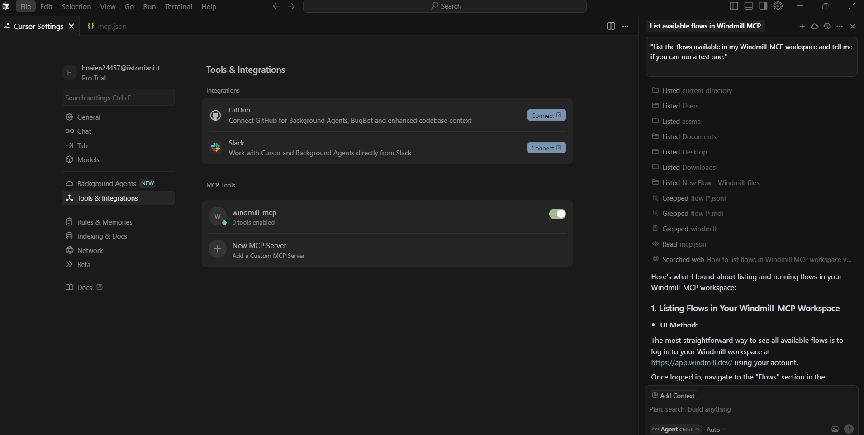
Task: Click the GitHub logo icon
Action: coord(216,115)
